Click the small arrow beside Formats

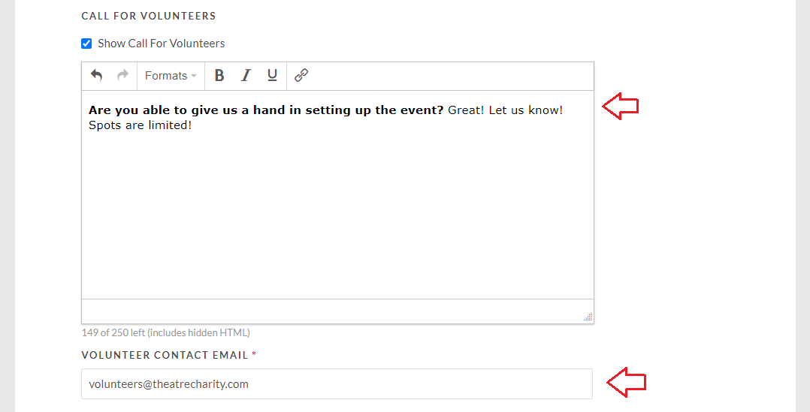coord(194,77)
